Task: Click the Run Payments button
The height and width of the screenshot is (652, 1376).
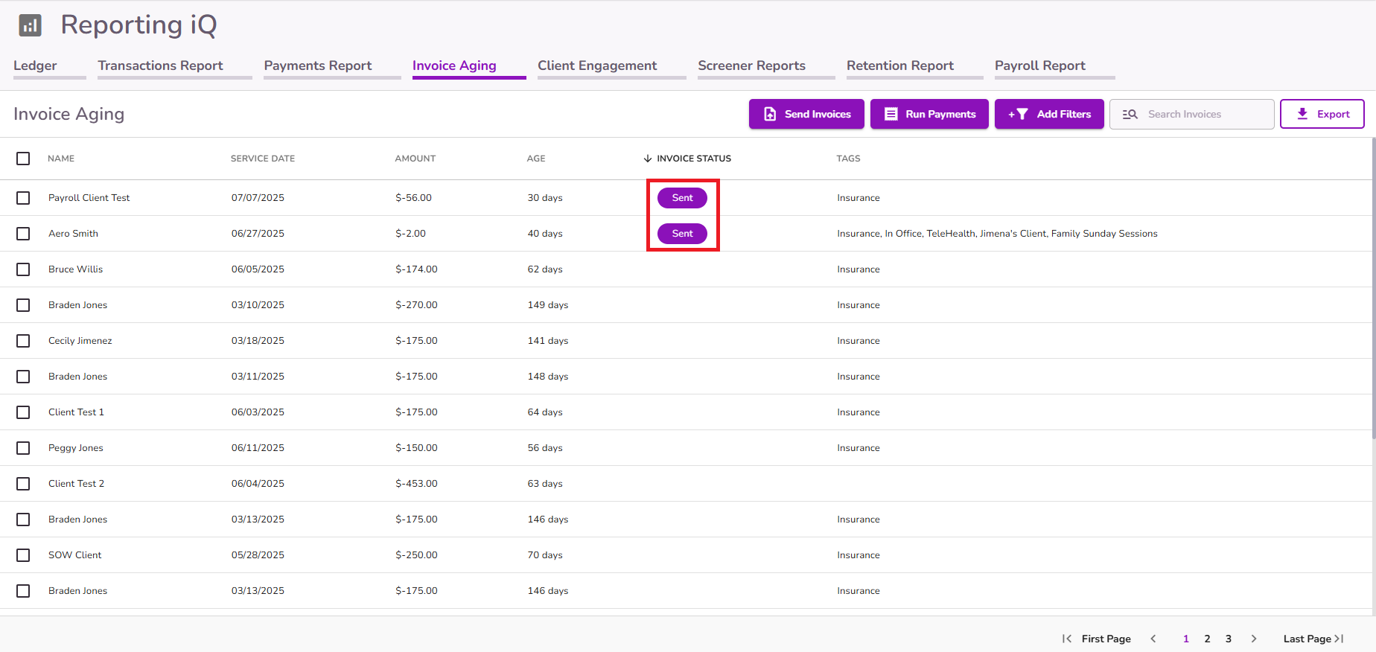Action: tap(929, 114)
